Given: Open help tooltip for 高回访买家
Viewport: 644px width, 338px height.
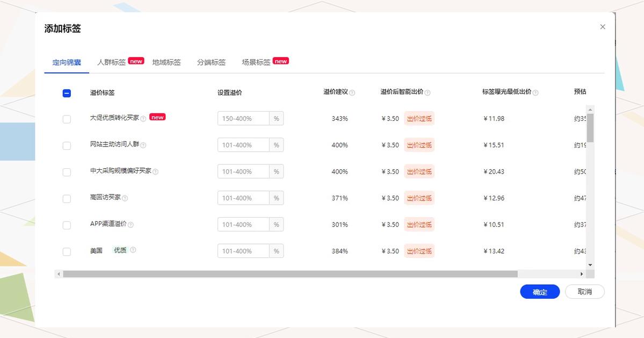Looking at the screenshot, I should click(126, 198).
